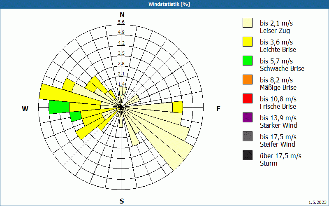Click the 'Sturm' legend text
This screenshot has width=329, height=206.
(x=269, y=163)
